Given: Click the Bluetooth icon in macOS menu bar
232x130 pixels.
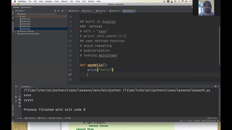Looking at the screenshot, I should (x=179, y=1).
